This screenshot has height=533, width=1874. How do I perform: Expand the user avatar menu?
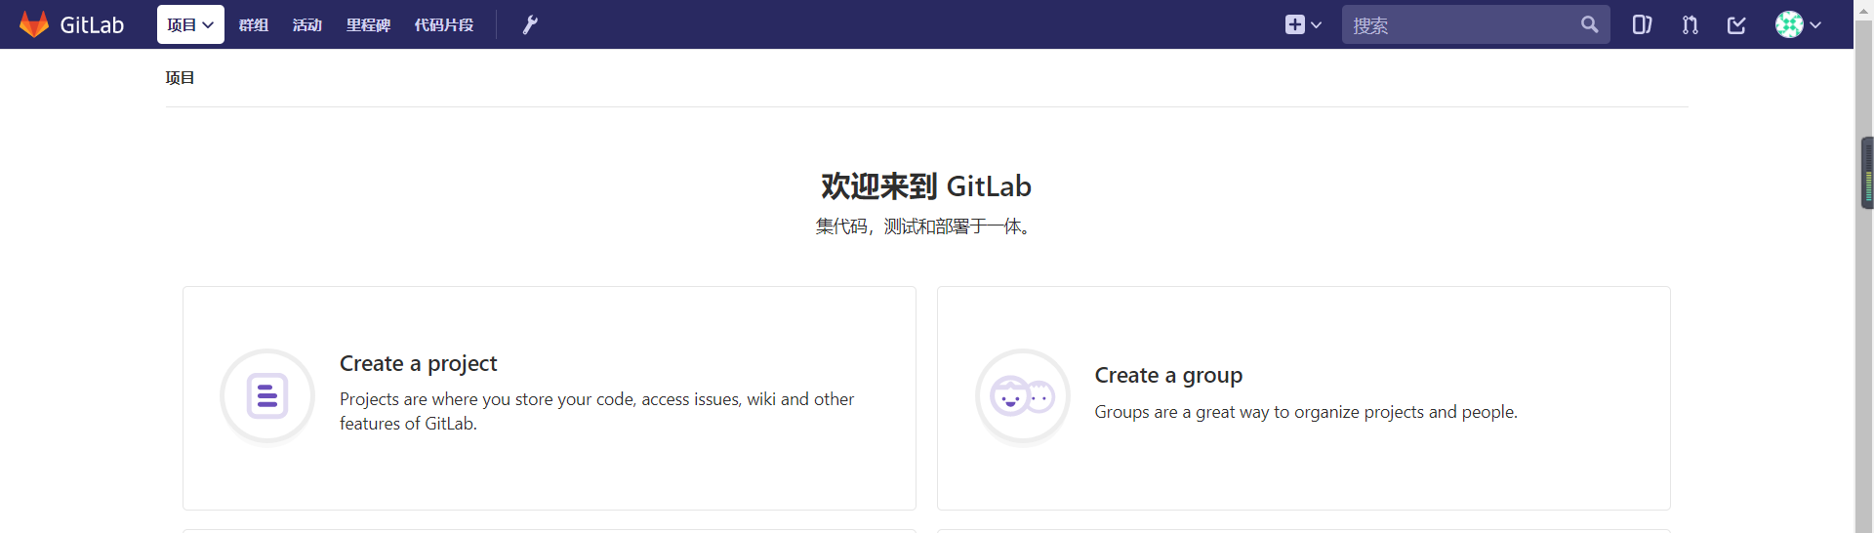point(1798,24)
